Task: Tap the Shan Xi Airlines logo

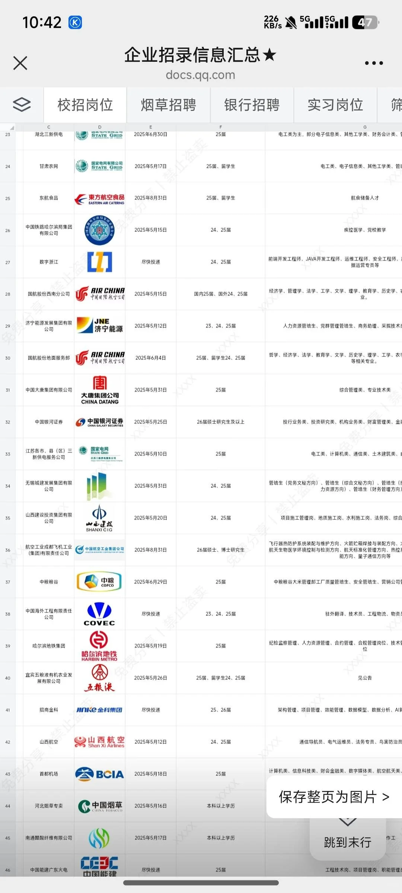Action: click(99, 742)
